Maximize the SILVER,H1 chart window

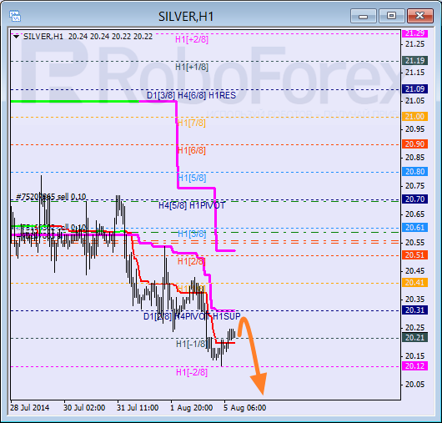point(391,16)
